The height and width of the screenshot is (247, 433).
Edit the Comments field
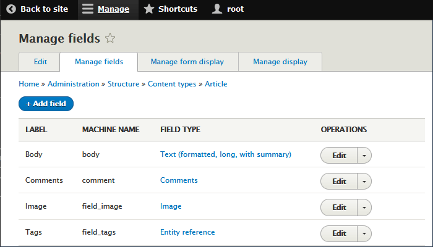point(339,182)
